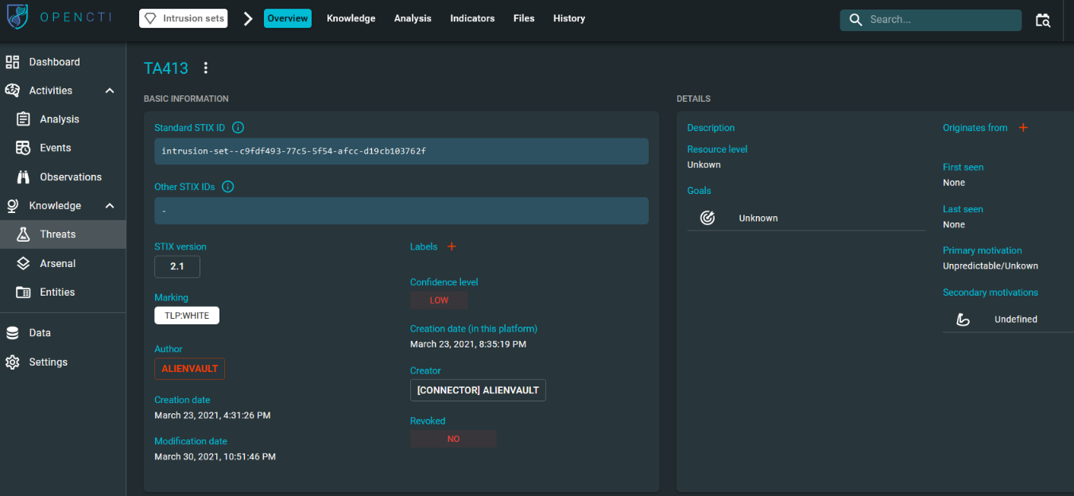Click into the Search field
Viewport: 1074px width, 496px height.
click(x=930, y=20)
